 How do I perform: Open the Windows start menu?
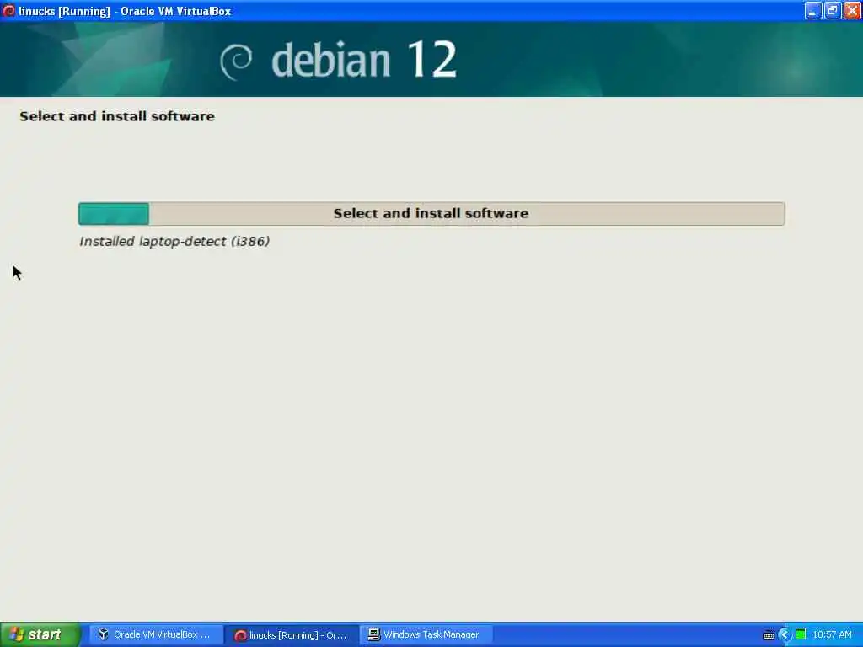tap(40, 634)
